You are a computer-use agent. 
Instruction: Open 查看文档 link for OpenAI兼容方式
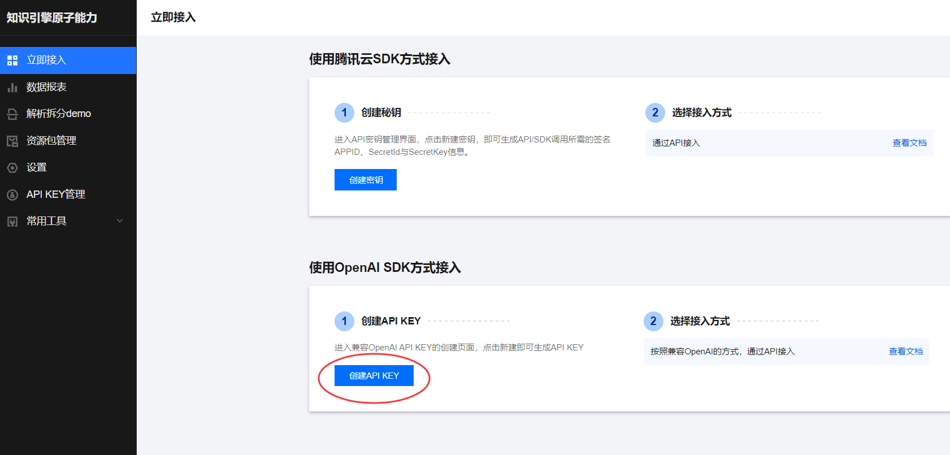click(x=905, y=352)
